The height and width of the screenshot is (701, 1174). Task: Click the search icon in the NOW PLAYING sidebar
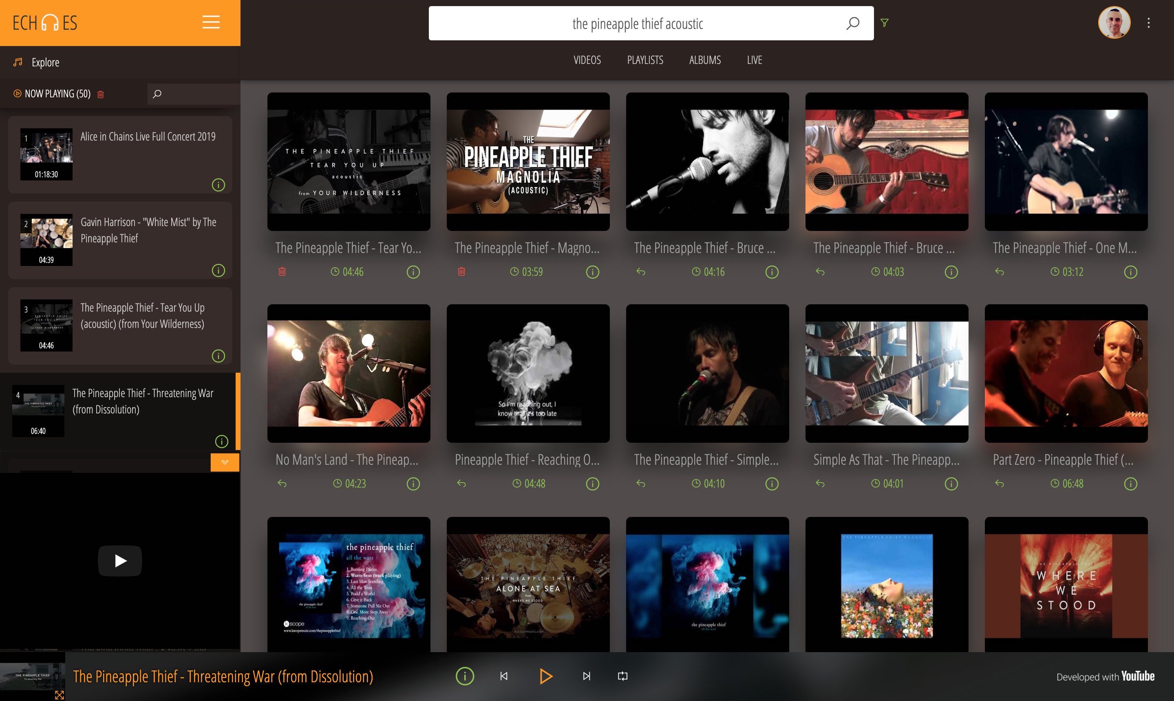[157, 93]
